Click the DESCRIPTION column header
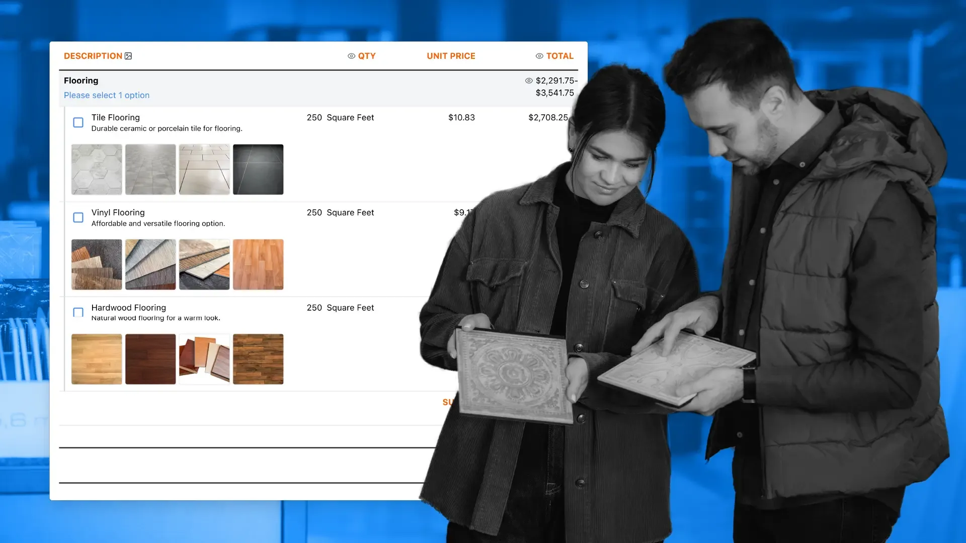Viewport: 966px width, 543px height. point(93,56)
